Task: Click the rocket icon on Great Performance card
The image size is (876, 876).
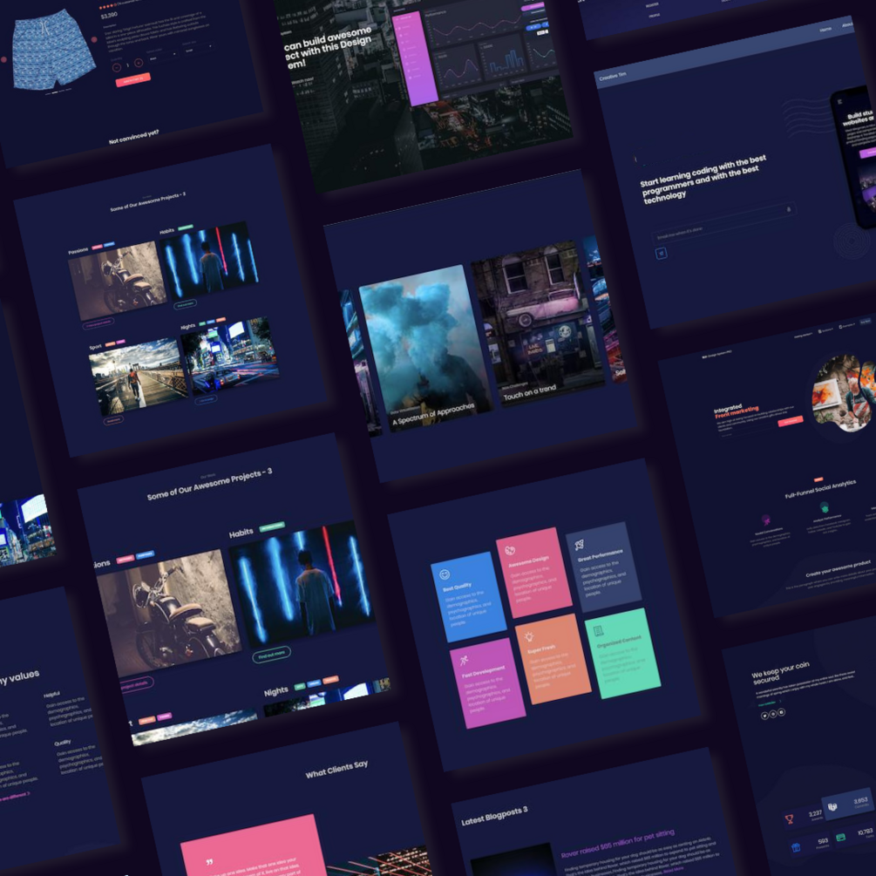Action: click(580, 544)
